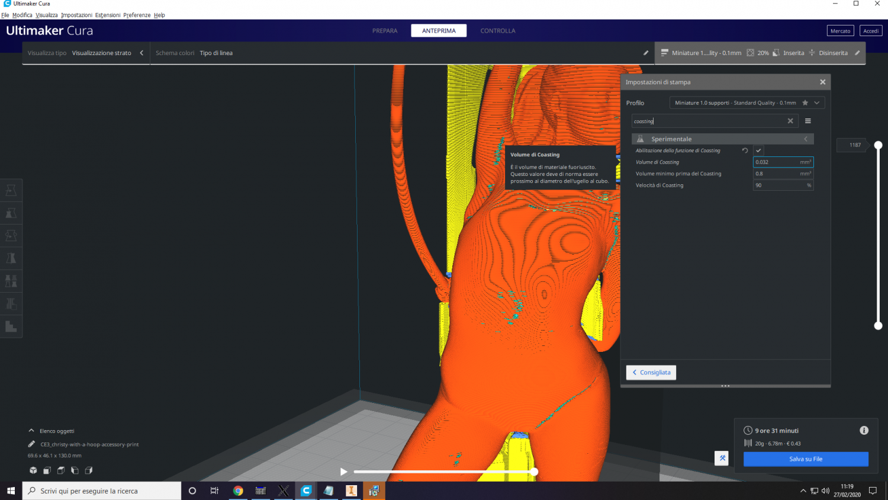Image resolution: width=888 pixels, height=500 pixels.
Task: Switch to the PREPARA stage tab
Action: (385, 31)
